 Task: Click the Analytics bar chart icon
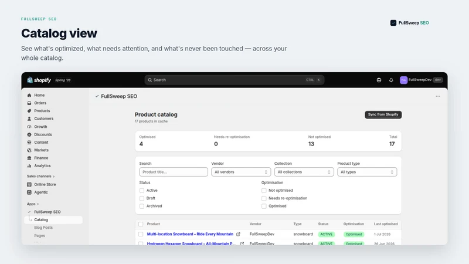tap(29, 165)
